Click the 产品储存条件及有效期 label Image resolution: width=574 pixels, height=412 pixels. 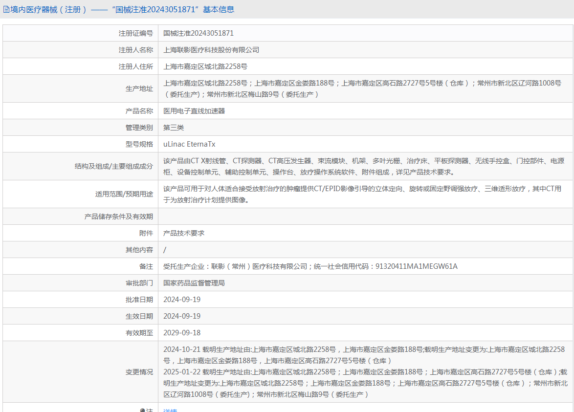(x=119, y=217)
